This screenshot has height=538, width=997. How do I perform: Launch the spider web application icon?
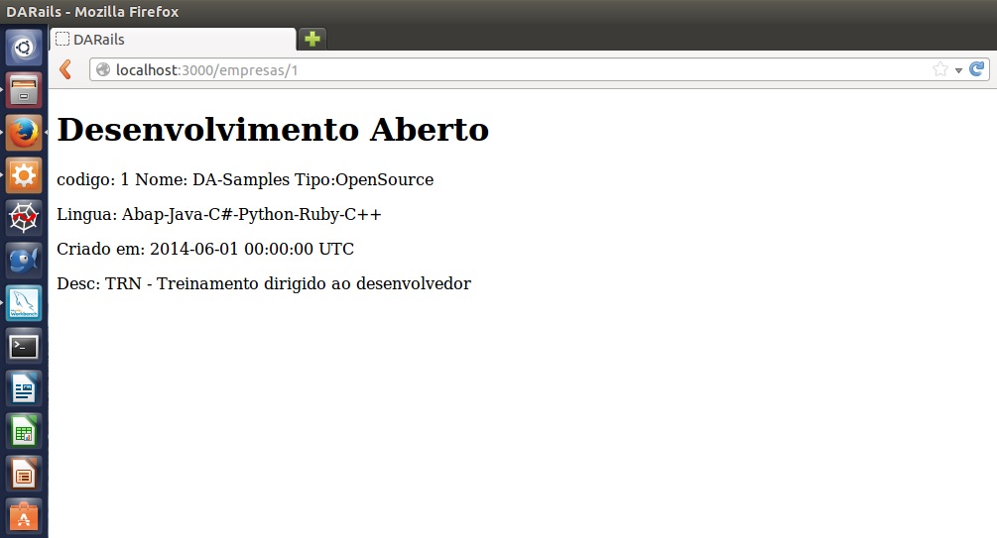point(24,217)
